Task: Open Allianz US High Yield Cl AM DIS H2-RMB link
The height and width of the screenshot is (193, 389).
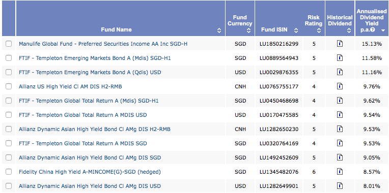Action: pyautogui.click(x=70, y=86)
